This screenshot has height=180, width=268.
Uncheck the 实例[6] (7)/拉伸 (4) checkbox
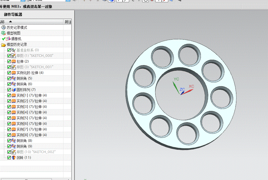(x=9, y=124)
